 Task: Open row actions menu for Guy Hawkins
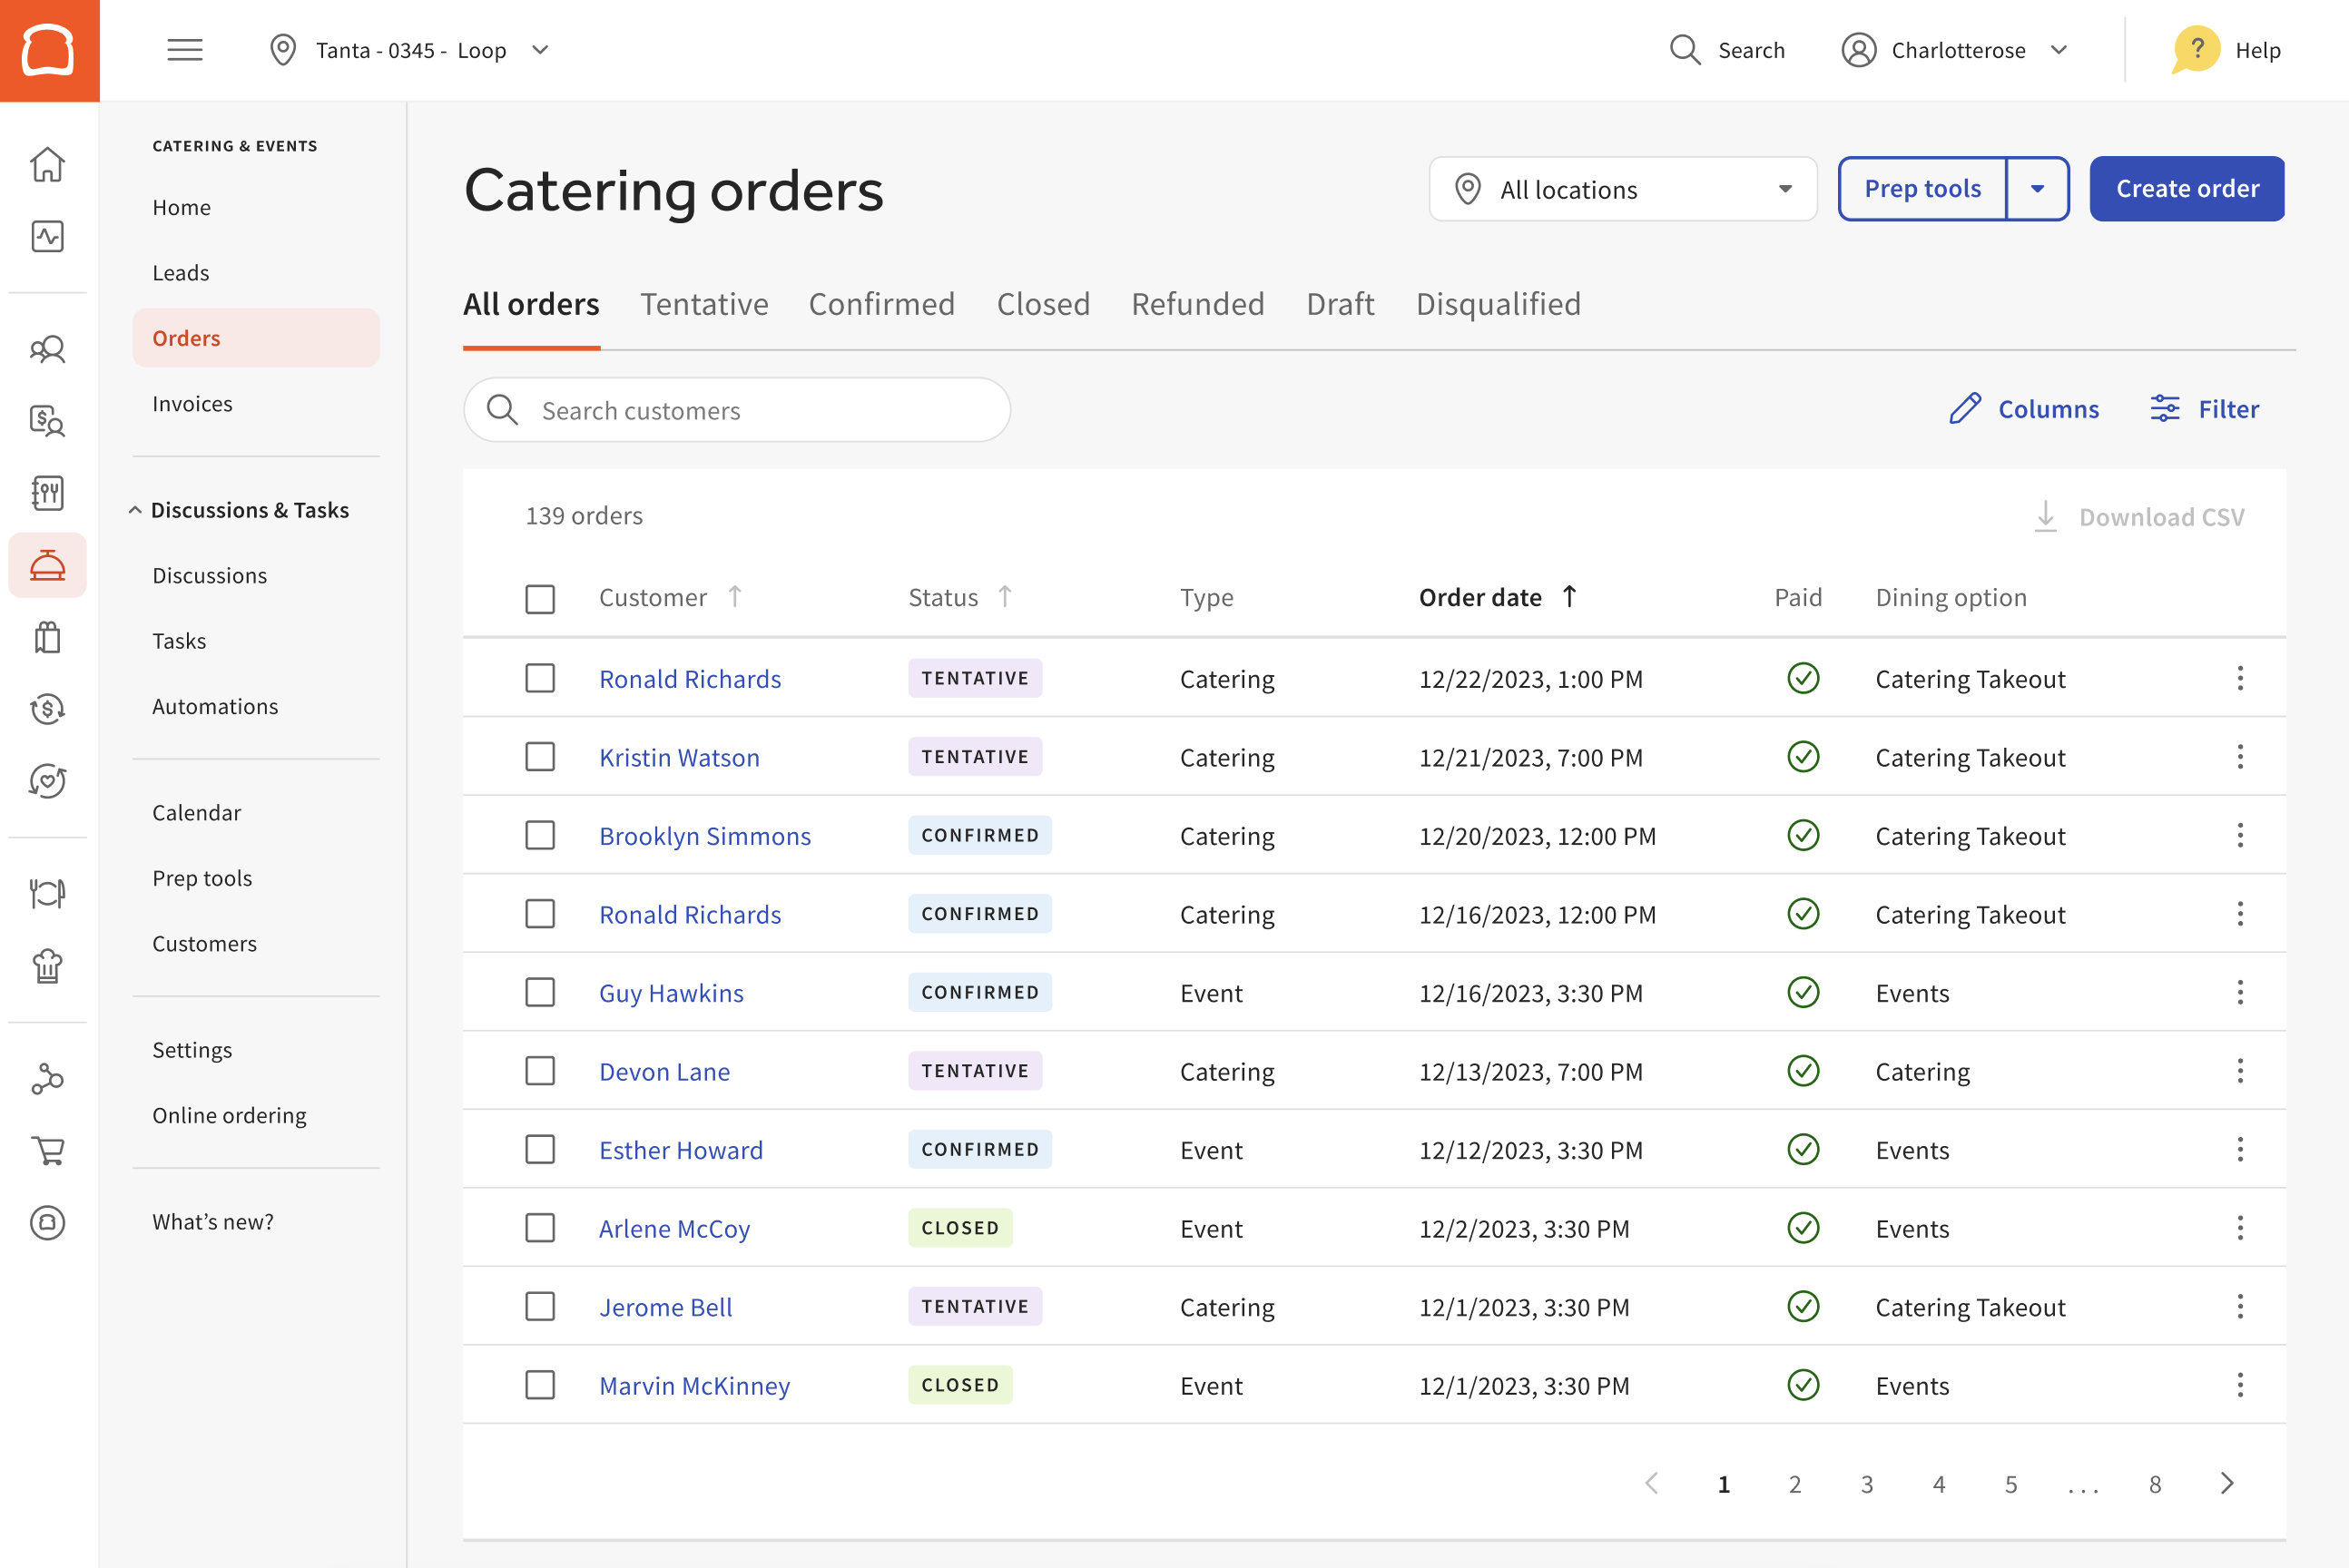click(x=2240, y=992)
